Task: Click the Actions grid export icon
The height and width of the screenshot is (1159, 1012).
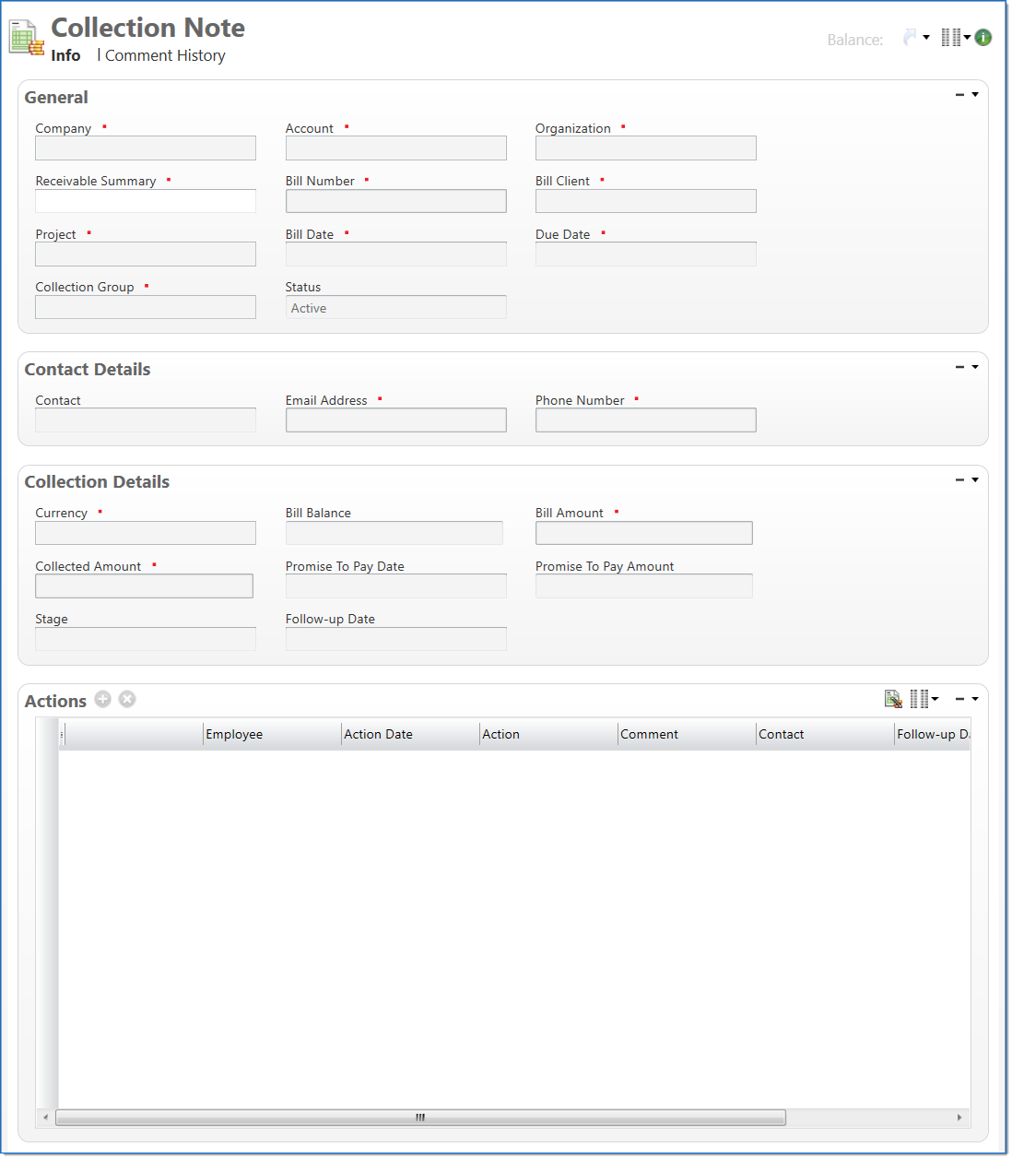Action: pyautogui.click(x=893, y=700)
